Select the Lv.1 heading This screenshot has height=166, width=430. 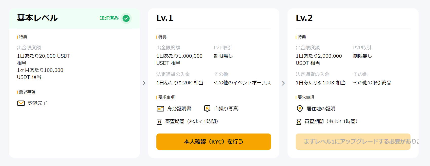click(x=165, y=18)
